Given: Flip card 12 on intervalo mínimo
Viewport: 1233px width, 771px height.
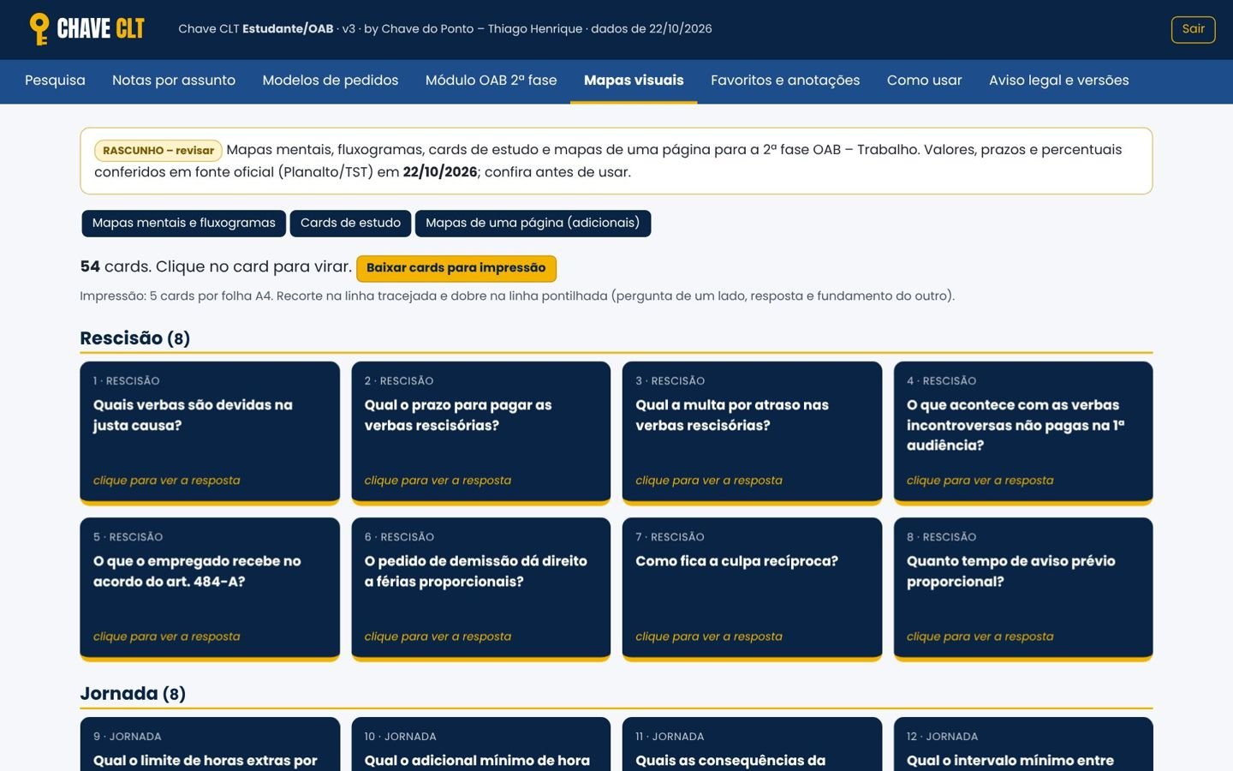Looking at the screenshot, I should tap(1023, 744).
